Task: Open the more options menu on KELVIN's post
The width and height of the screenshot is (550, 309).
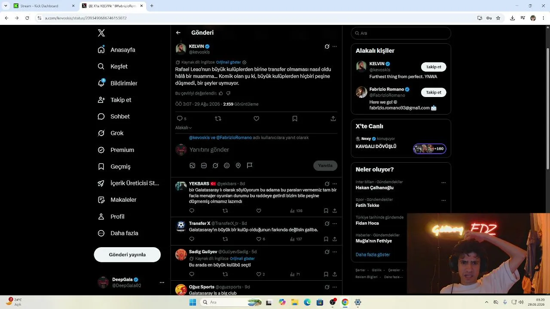Action: 335,46
